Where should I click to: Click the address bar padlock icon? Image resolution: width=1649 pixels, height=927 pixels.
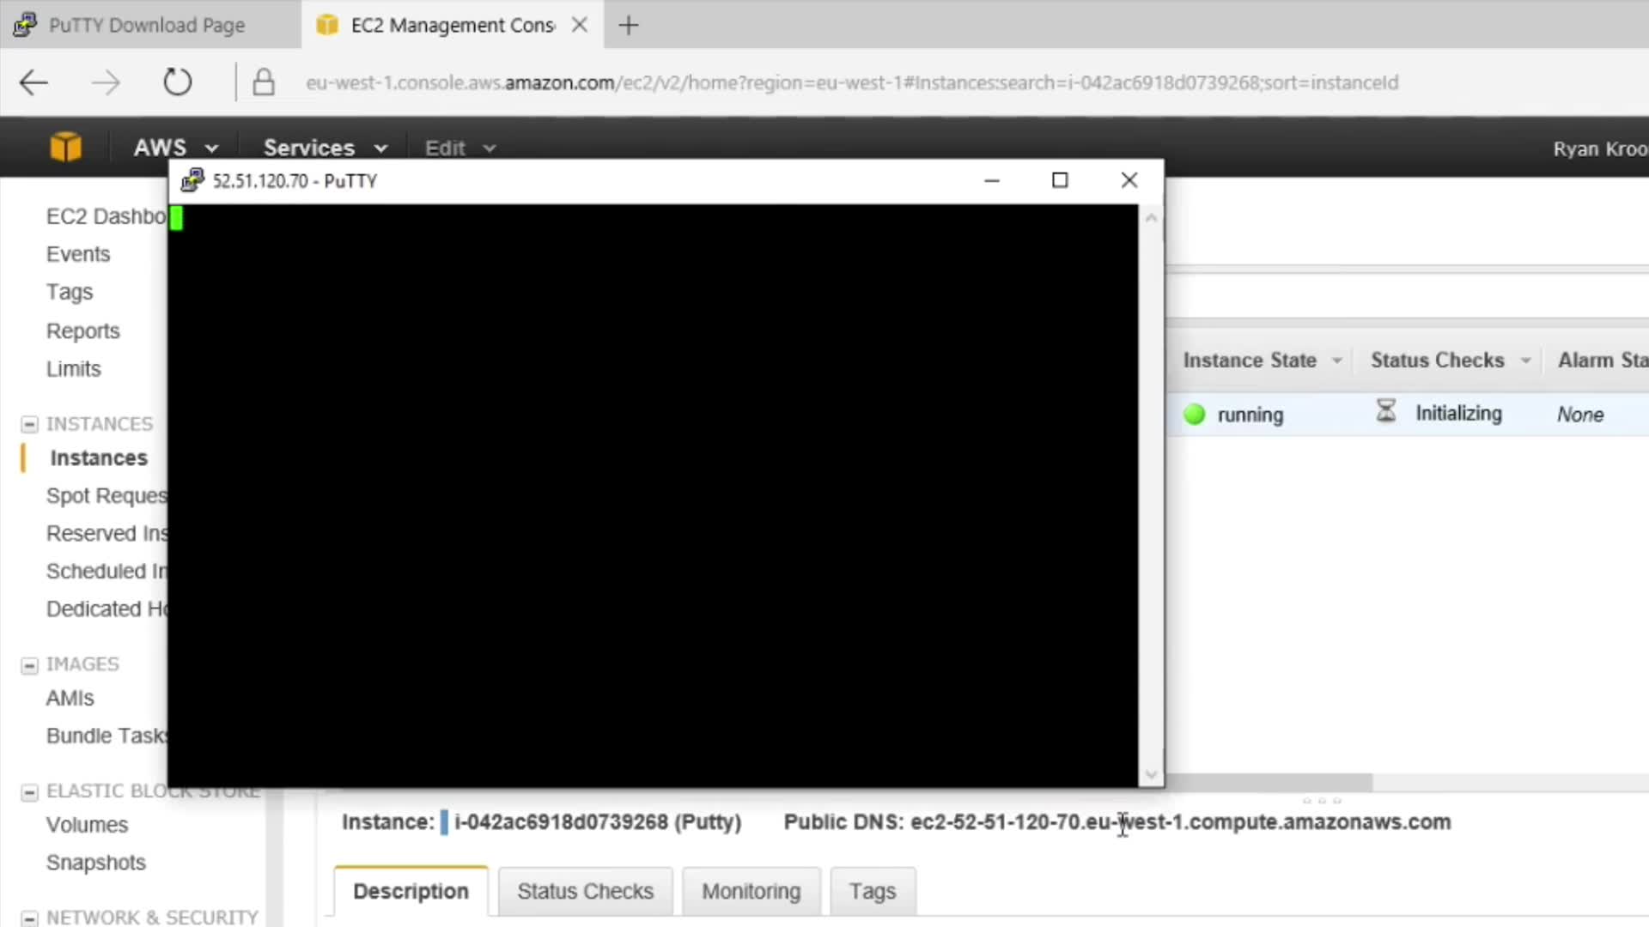tap(264, 82)
